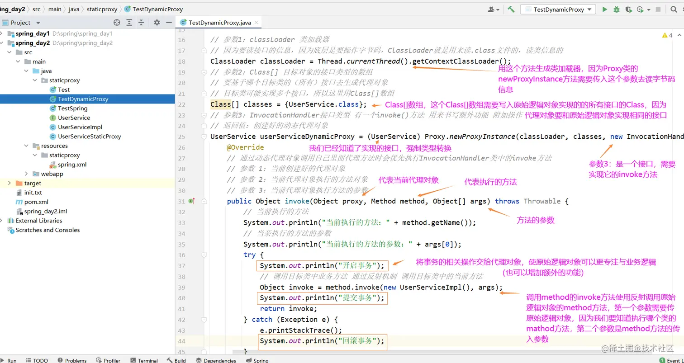Expand the External Libraries node
Viewport: 684px width, 363px height.
[x=2, y=221]
